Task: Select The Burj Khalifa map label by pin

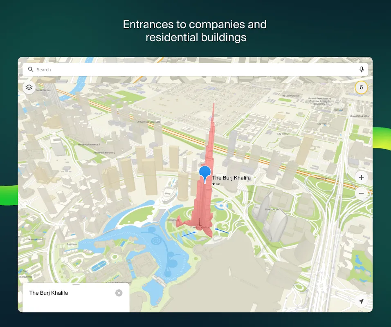Action: click(x=231, y=178)
